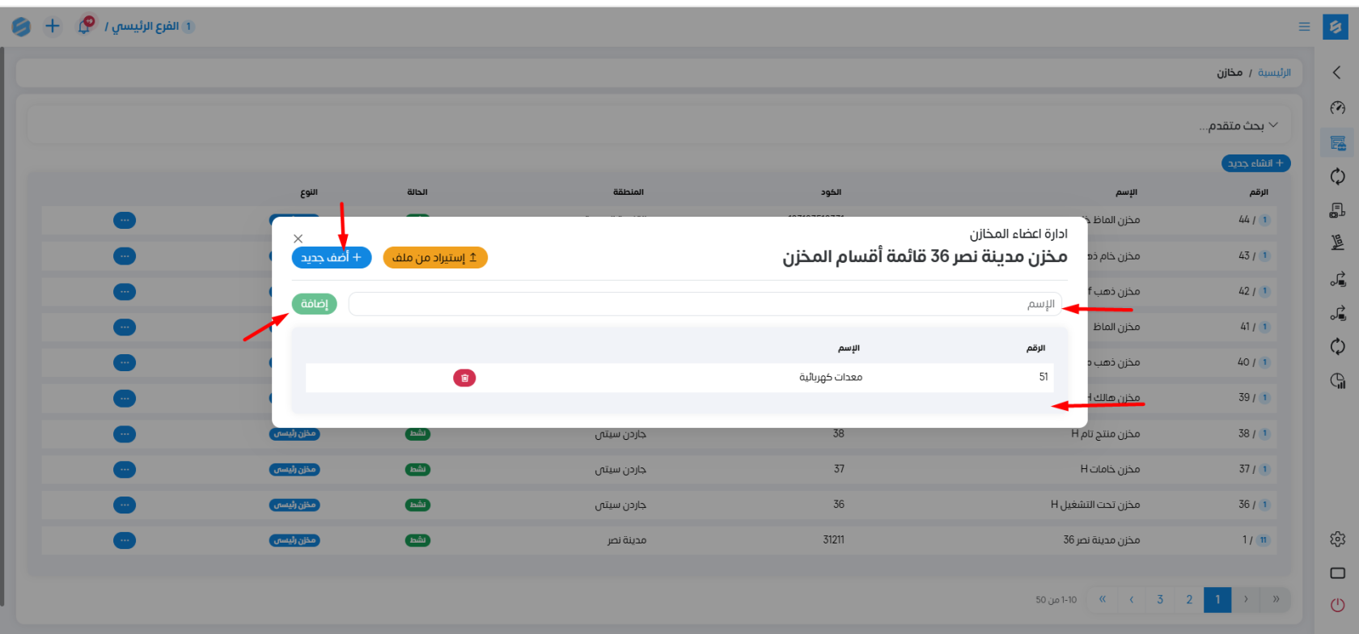Collapse sidebar with the back chevron
1359x634 pixels.
tap(1336, 73)
